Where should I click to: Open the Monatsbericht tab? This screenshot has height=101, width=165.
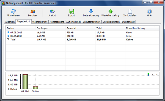click(57, 22)
